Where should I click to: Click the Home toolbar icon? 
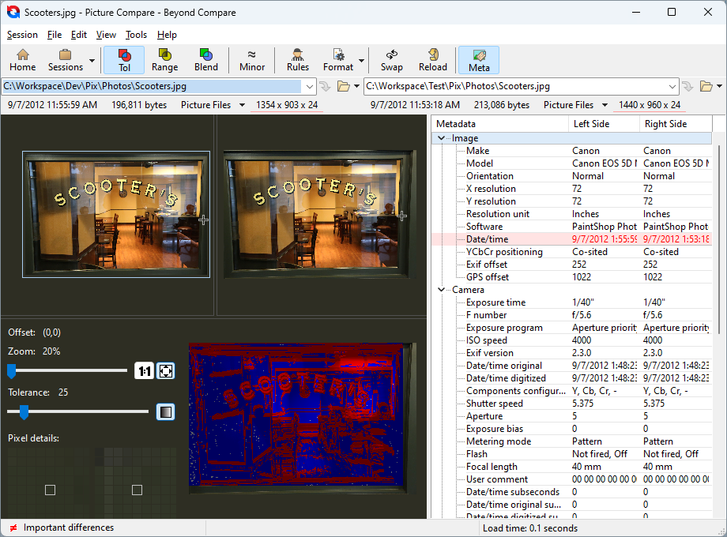pyautogui.click(x=23, y=59)
